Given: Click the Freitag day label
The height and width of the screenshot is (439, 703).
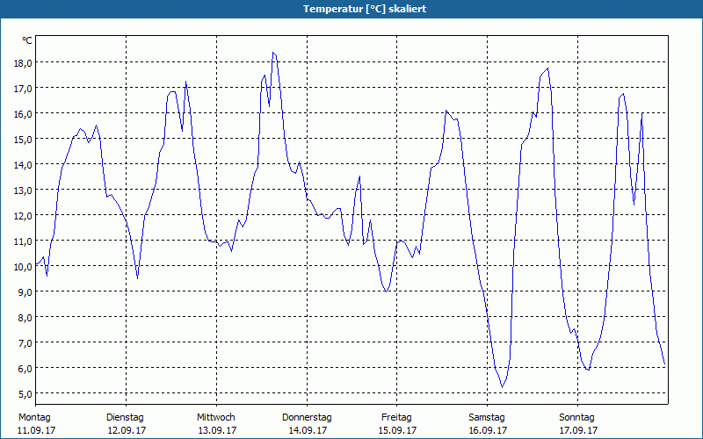Looking at the screenshot, I should [396, 418].
